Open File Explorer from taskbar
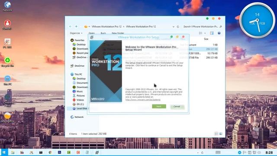 tap(13, 152)
